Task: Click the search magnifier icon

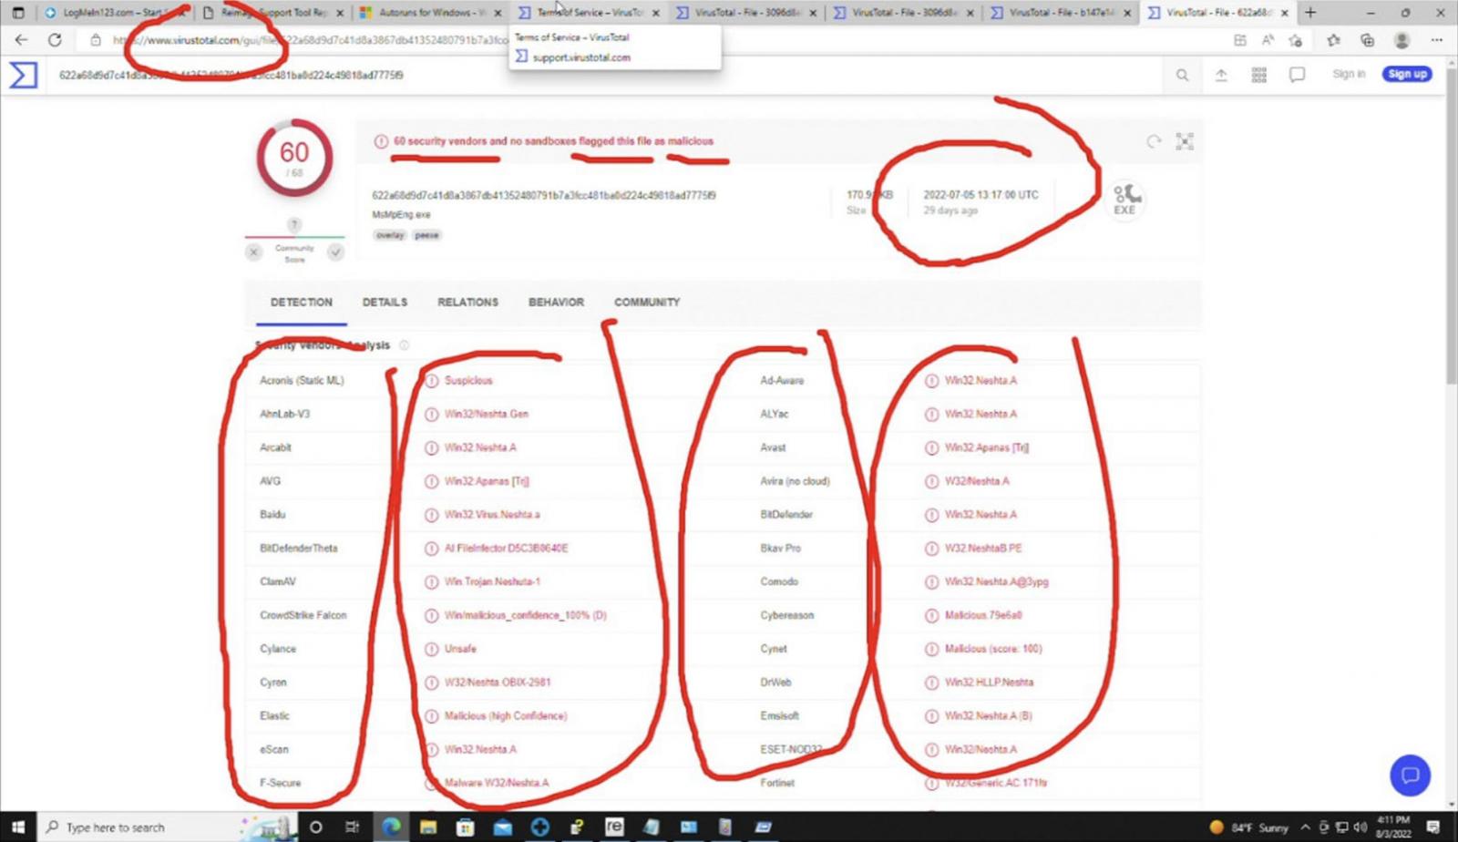Action: tap(1182, 75)
